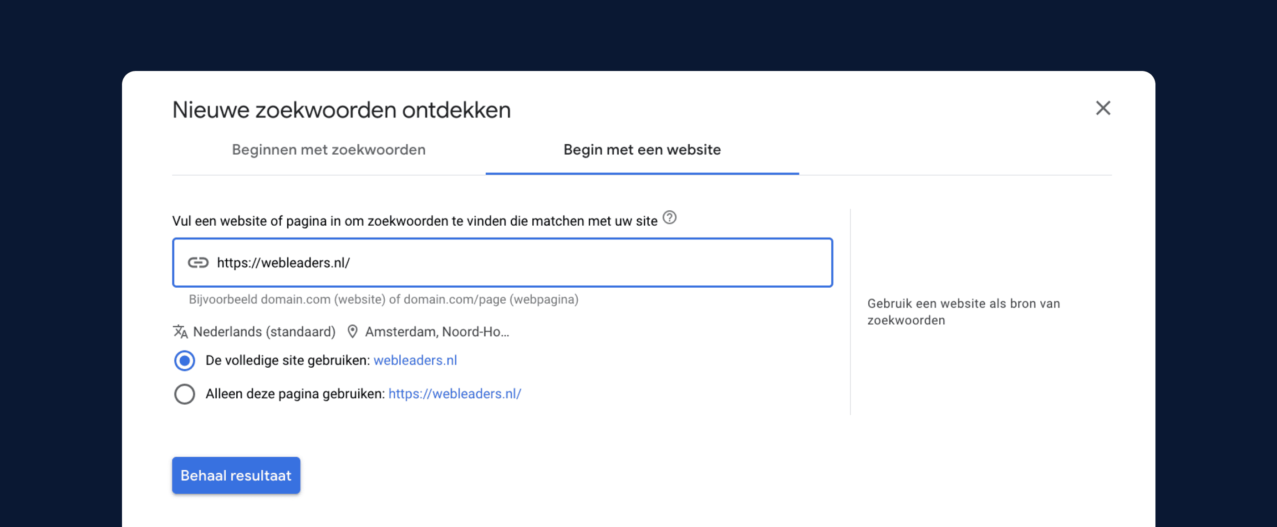This screenshot has height=527, width=1277.
Task: Click the Gebruik een website als bron text
Action: 963,312
